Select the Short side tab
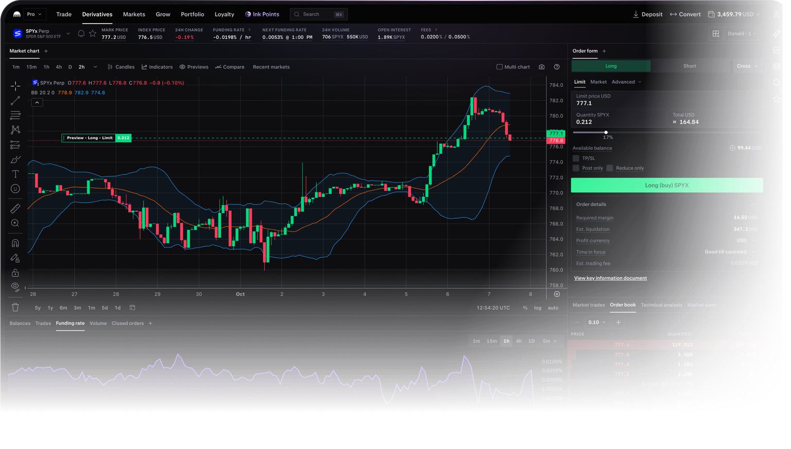 (x=690, y=66)
